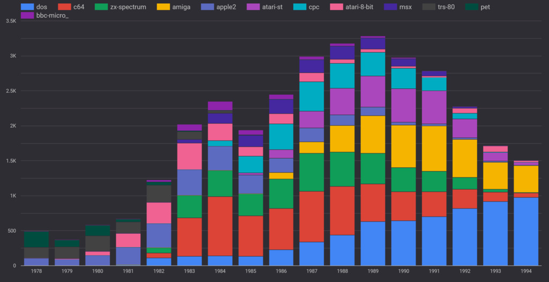Click the c64 red legend swatch
This screenshot has height=282, width=549.
(x=65, y=7)
